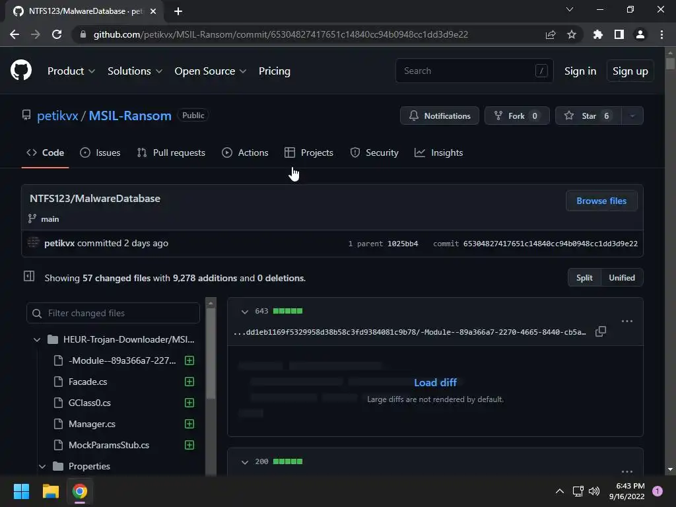Open Windows Start menu

point(21,491)
